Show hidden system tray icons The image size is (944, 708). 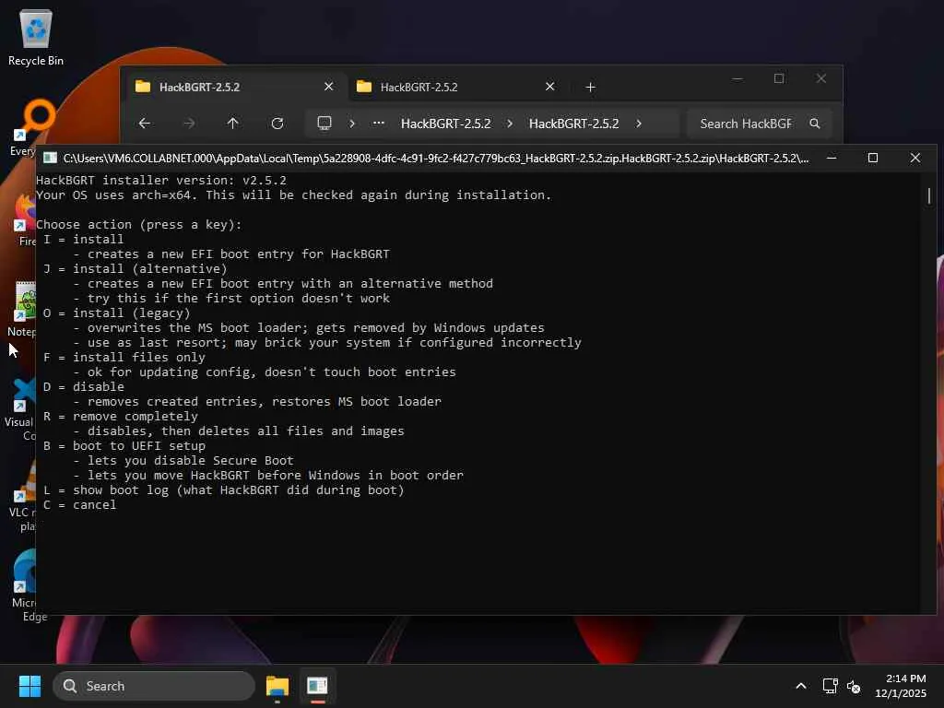801,686
